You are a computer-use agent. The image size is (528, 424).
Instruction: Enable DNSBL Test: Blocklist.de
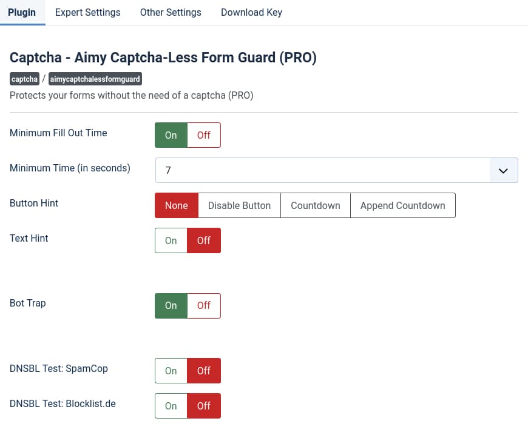point(171,406)
